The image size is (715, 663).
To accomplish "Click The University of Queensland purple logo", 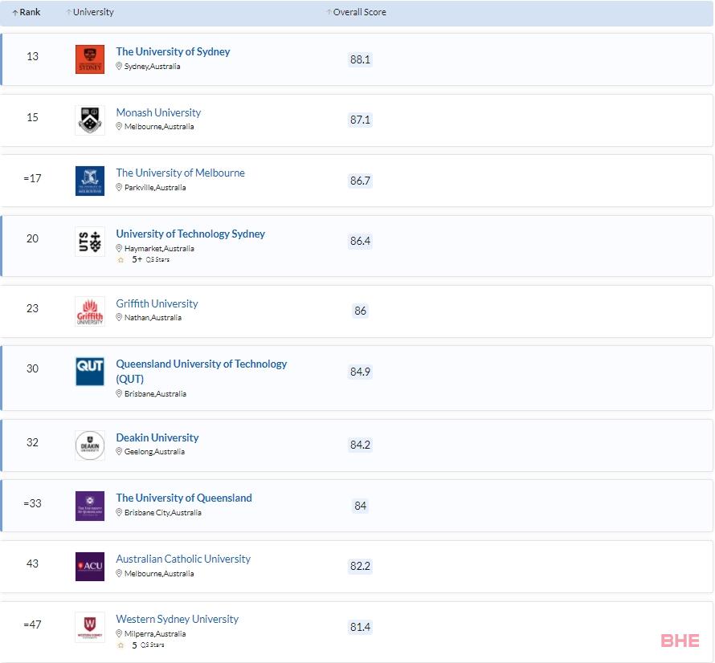I will coord(90,506).
